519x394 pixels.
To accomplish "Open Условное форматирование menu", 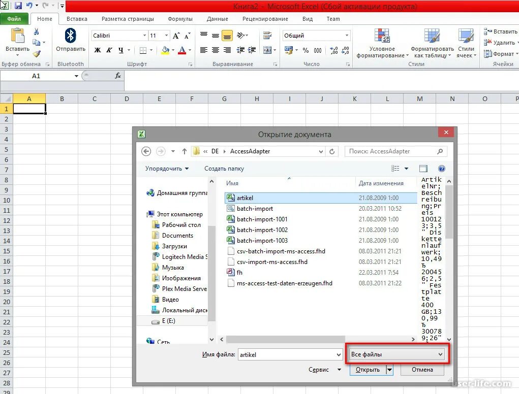I will (x=382, y=43).
